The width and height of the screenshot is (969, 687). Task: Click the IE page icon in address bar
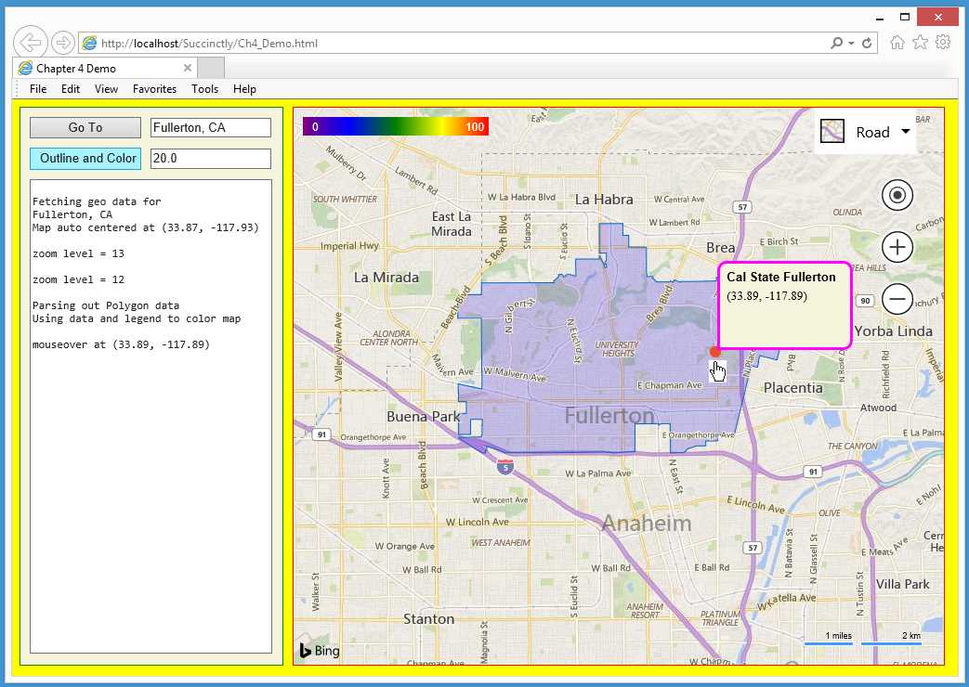89,43
